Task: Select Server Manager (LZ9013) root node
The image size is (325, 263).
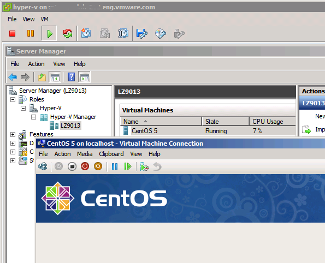Action: click(x=53, y=91)
